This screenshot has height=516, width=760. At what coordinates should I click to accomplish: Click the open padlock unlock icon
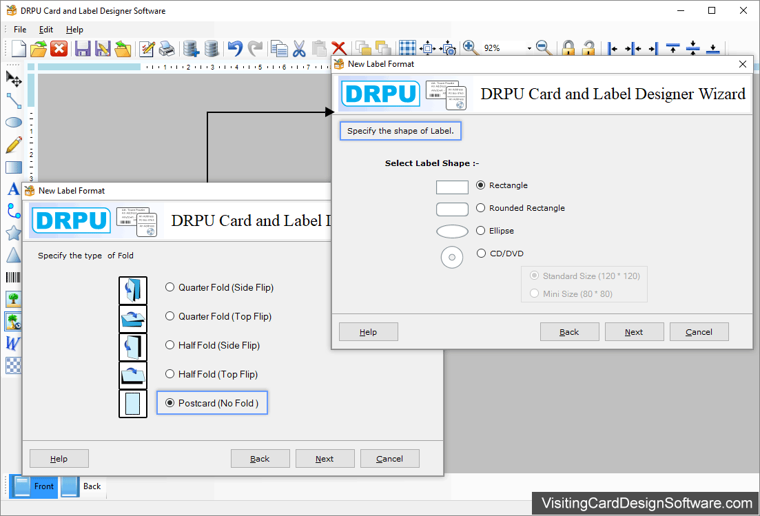click(588, 48)
